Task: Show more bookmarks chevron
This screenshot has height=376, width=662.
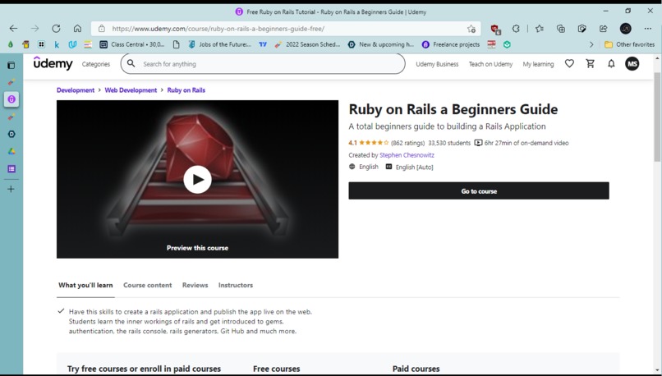Action: click(591, 44)
